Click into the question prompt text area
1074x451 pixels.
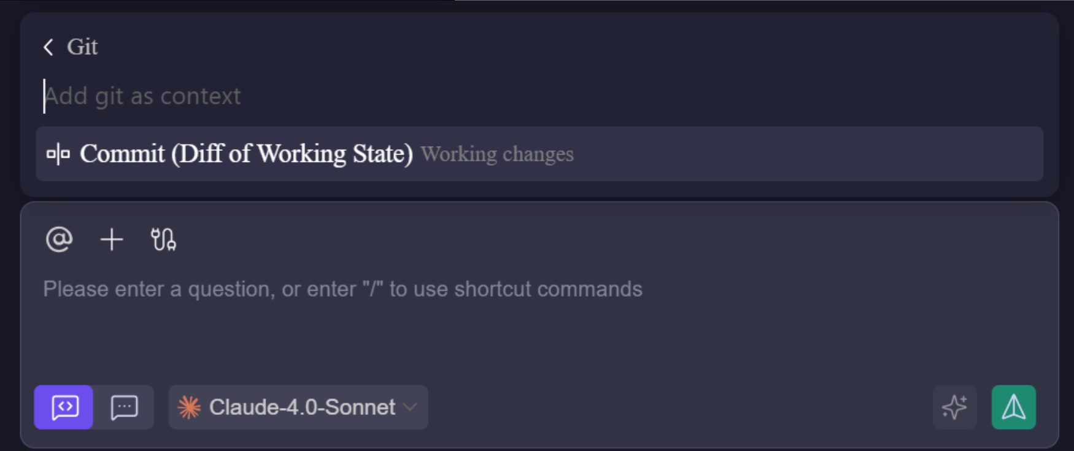point(342,289)
